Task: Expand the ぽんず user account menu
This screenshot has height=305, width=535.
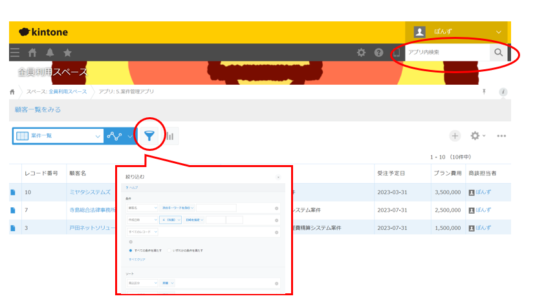Action: pyautogui.click(x=498, y=31)
